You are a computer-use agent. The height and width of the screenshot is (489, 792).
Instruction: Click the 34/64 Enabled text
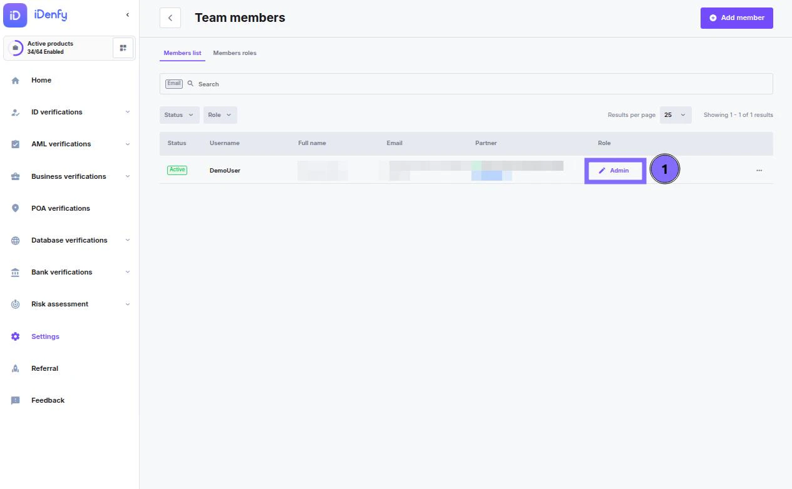click(x=45, y=52)
